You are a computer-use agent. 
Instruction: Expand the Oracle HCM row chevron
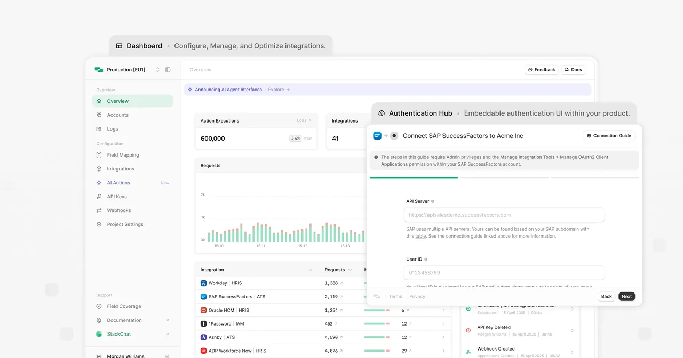click(443, 310)
